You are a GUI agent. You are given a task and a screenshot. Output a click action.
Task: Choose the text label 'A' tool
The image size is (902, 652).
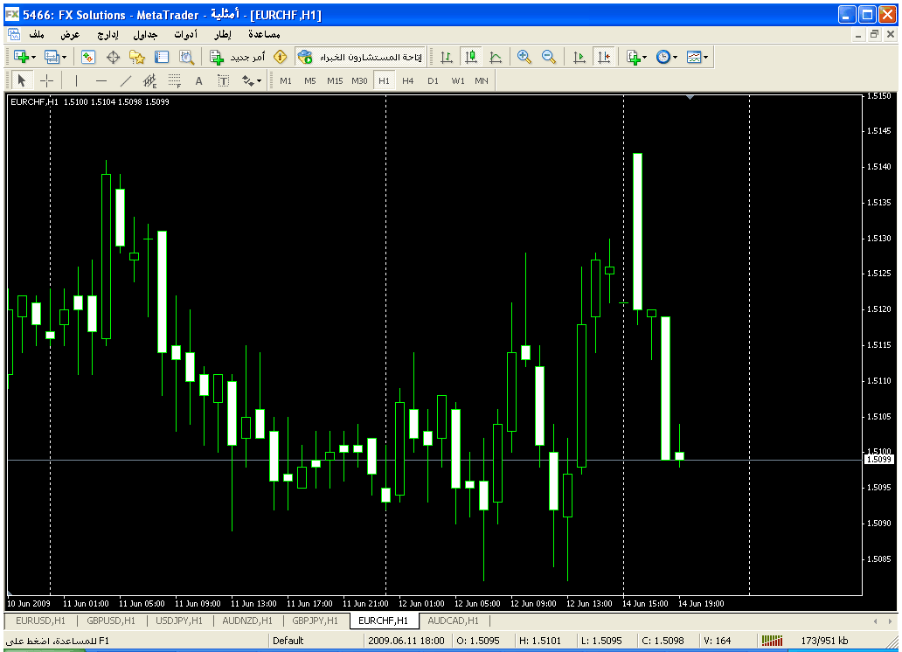[198, 80]
